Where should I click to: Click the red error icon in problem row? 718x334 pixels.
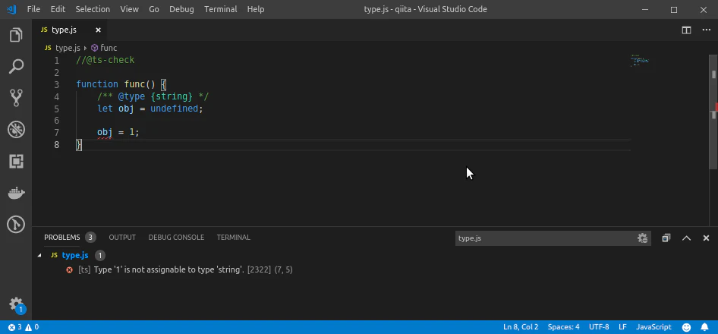click(x=70, y=270)
